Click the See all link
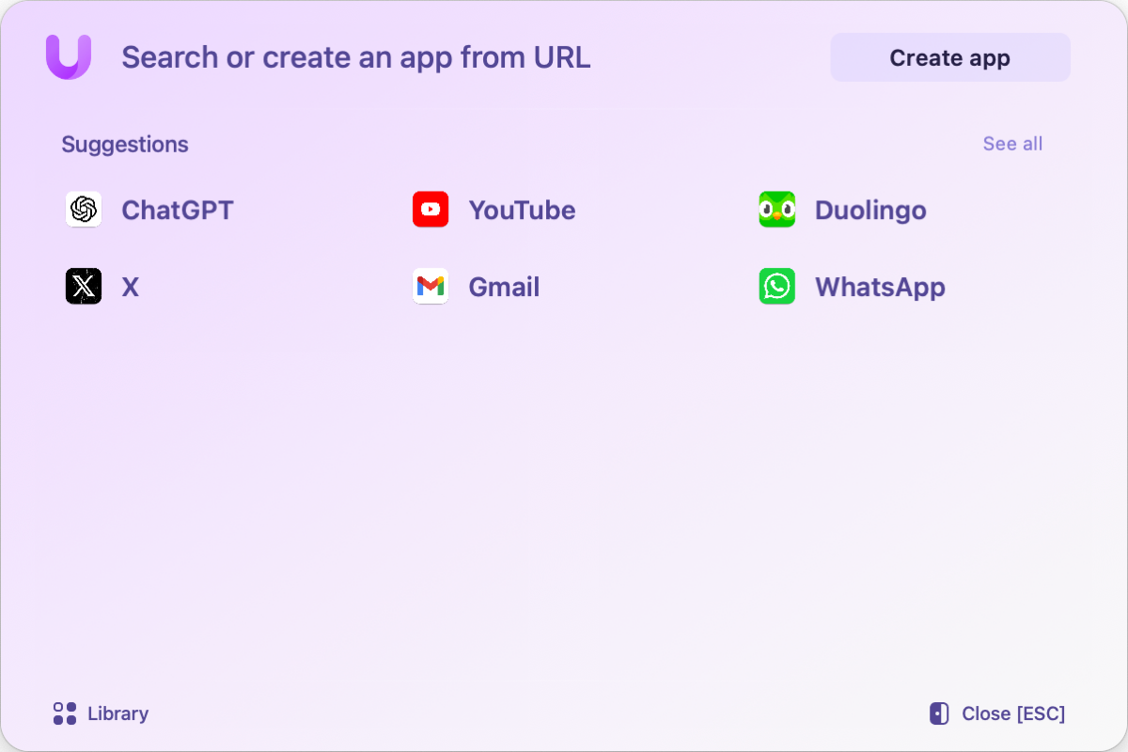 point(1012,144)
